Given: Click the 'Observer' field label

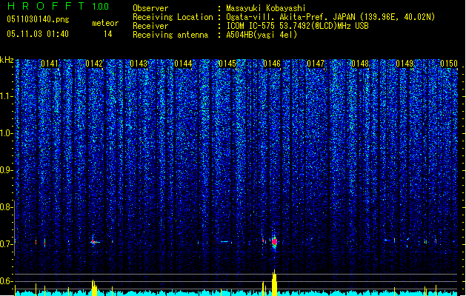Looking at the screenshot, I should pyautogui.click(x=150, y=8).
